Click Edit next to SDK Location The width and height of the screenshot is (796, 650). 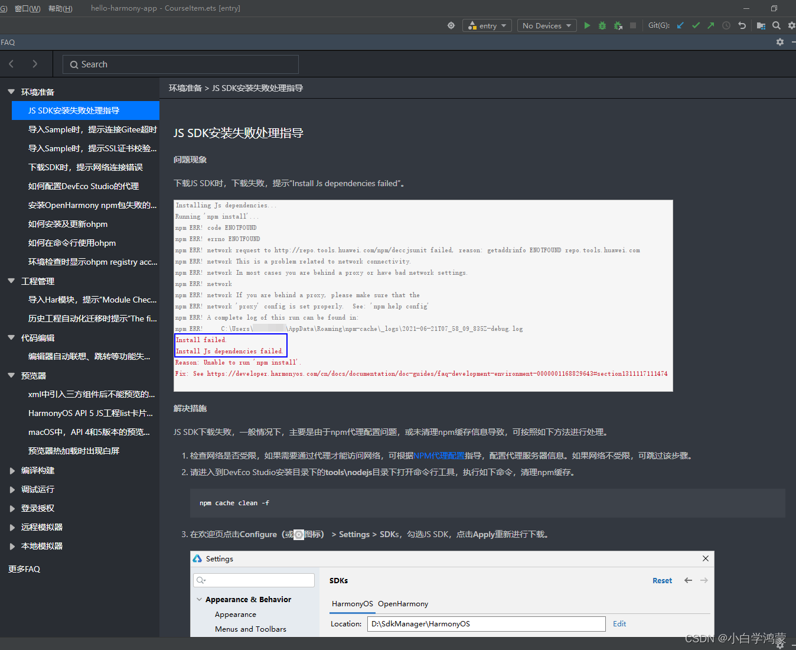(x=619, y=623)
